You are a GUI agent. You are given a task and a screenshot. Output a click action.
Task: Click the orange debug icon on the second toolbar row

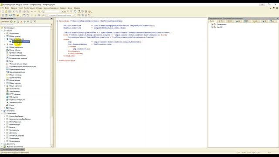[18, 15]
